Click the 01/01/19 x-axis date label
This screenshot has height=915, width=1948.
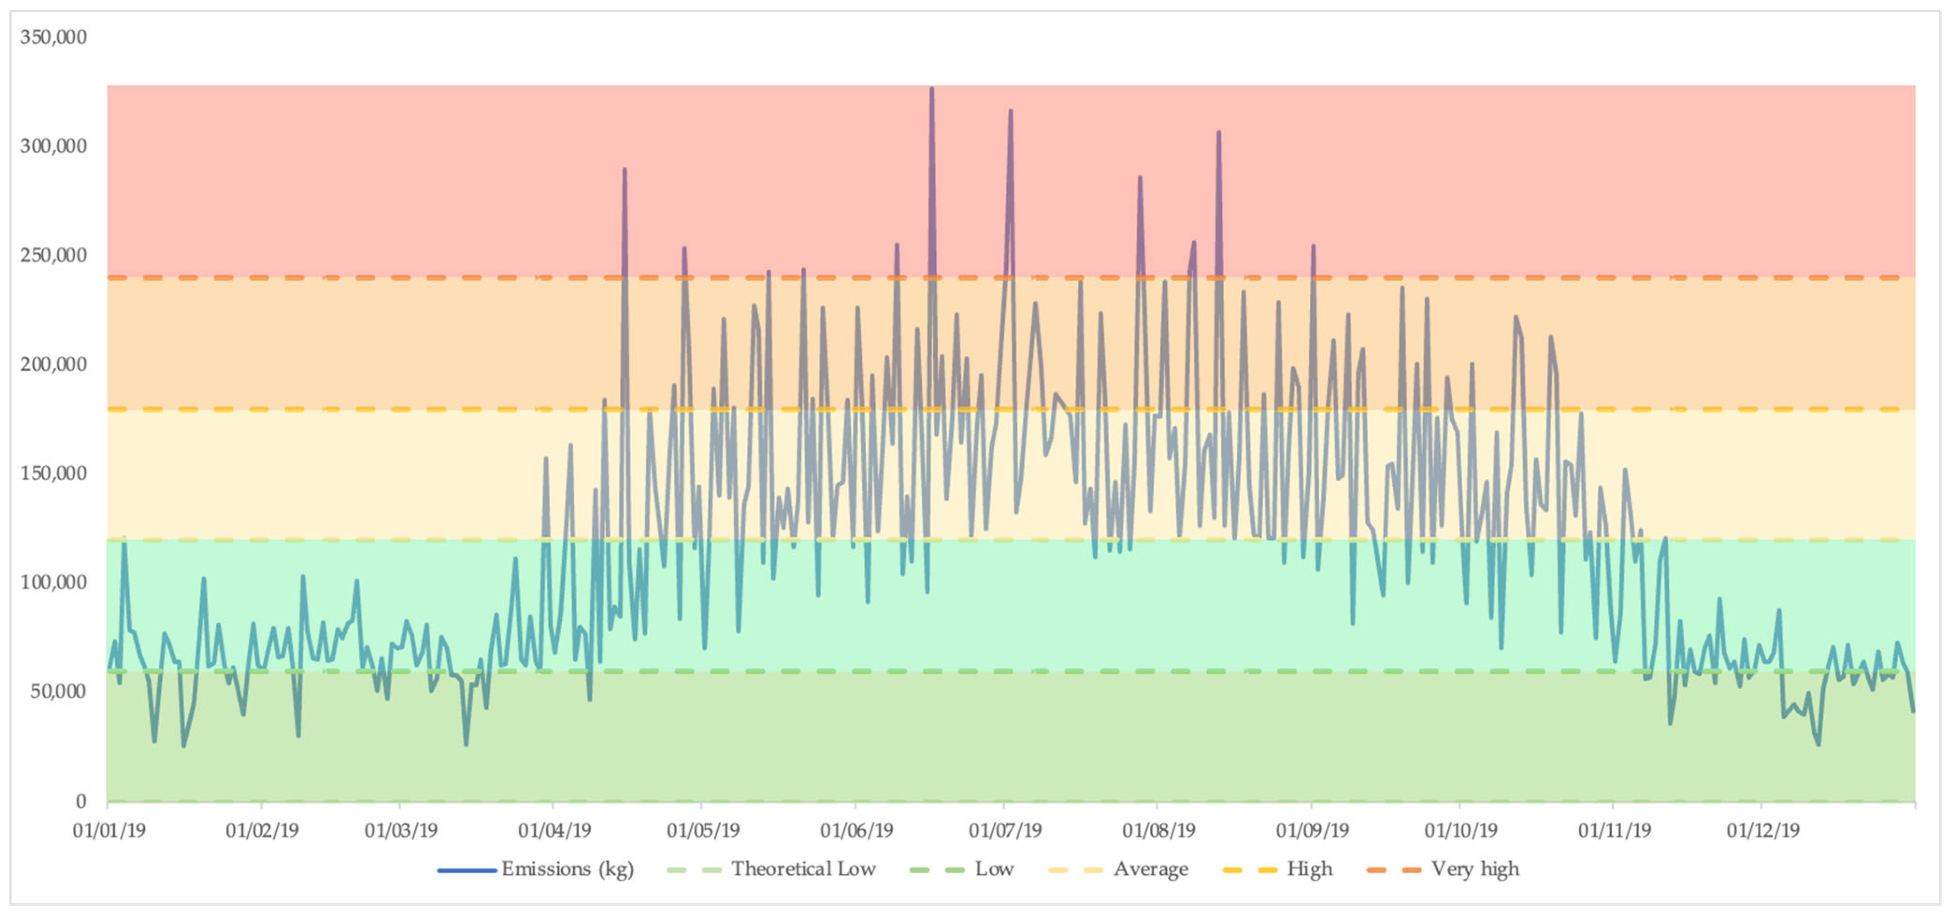(x=109, y=830)
